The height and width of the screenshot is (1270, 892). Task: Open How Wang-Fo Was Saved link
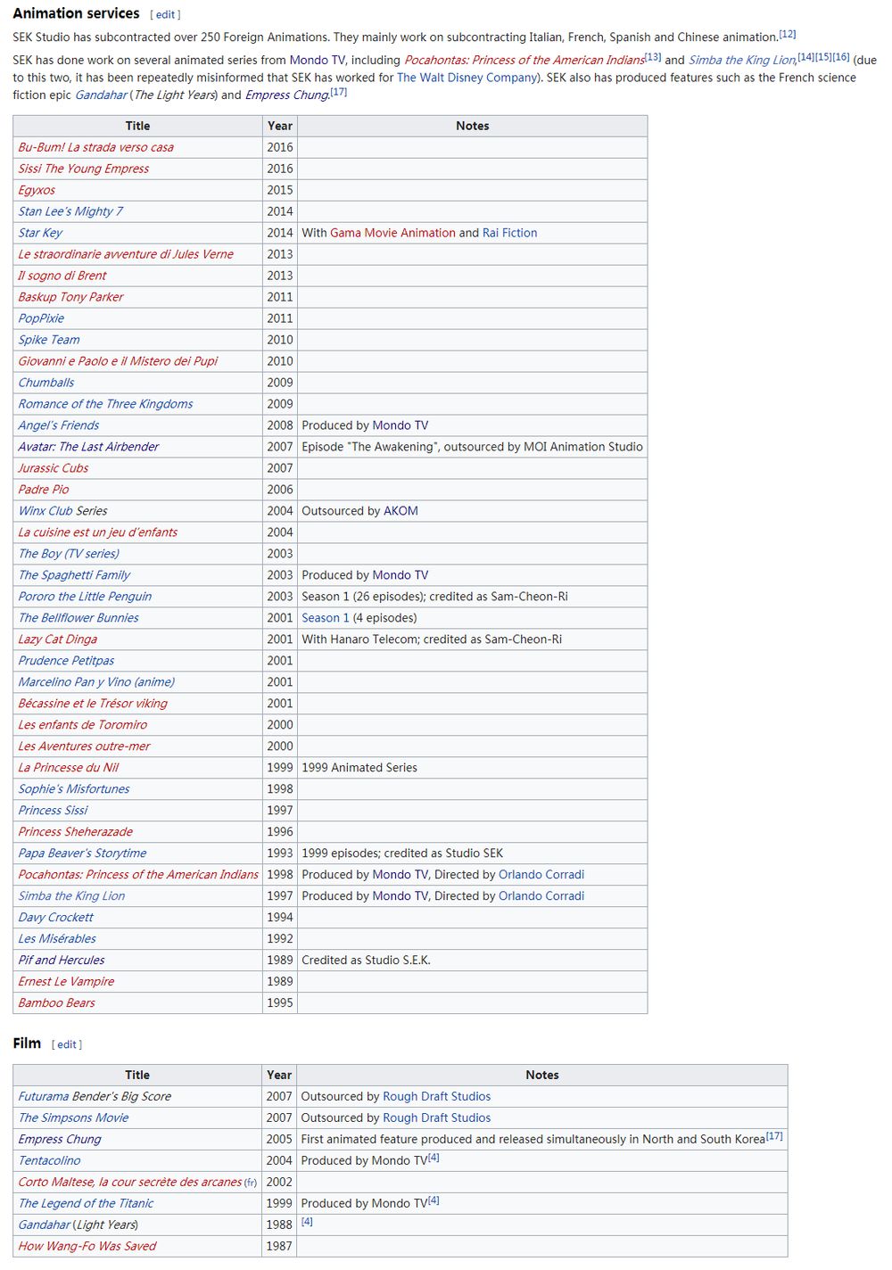(87, 1246)
